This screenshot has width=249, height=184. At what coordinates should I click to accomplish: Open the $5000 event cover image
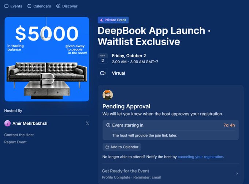point(47,59)
